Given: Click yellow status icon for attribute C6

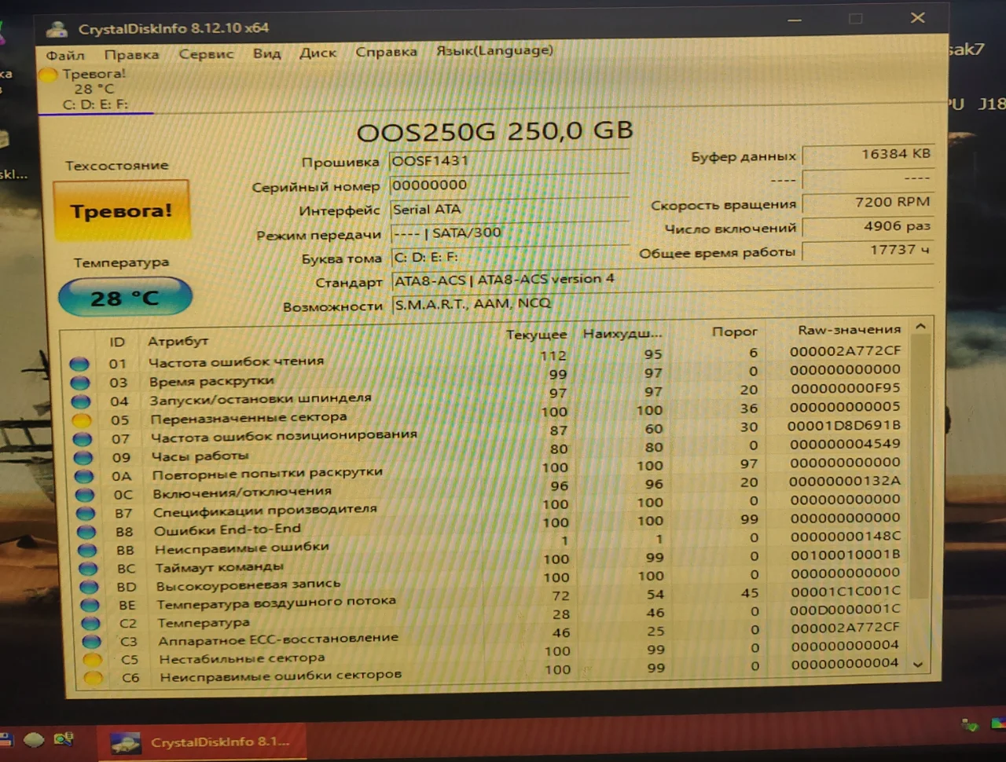Looking at the screenshot, I should tap(94, 678).
